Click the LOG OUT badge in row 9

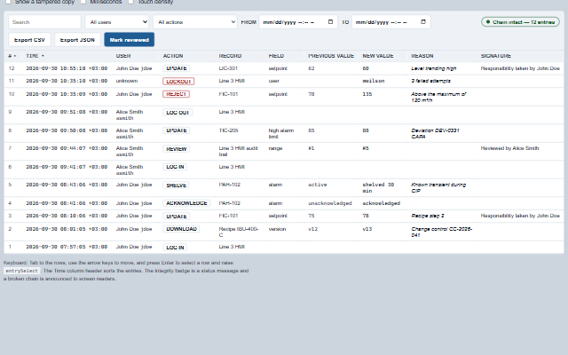click(177, 113)
